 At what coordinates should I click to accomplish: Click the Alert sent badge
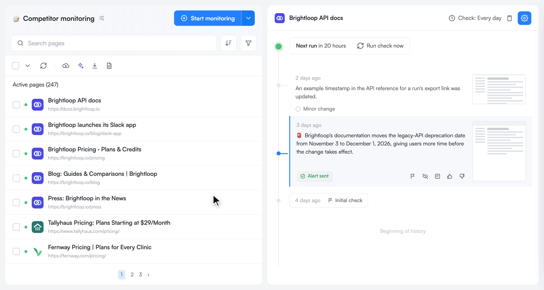tap(315, 176)
